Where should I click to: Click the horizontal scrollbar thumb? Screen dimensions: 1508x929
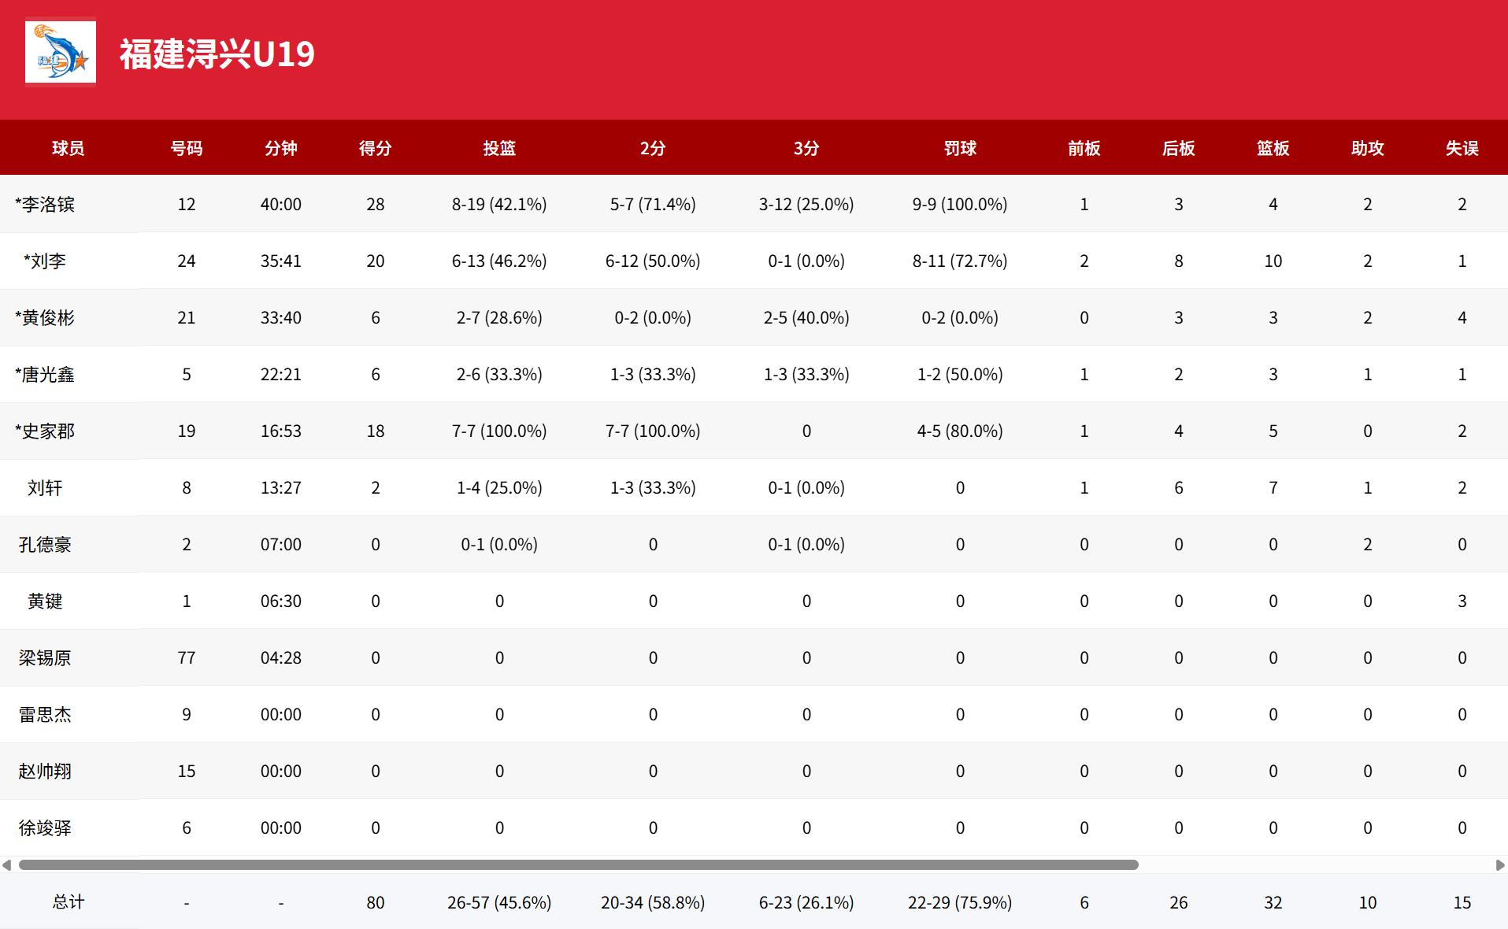pyautogui.click(x=579, y=864)
